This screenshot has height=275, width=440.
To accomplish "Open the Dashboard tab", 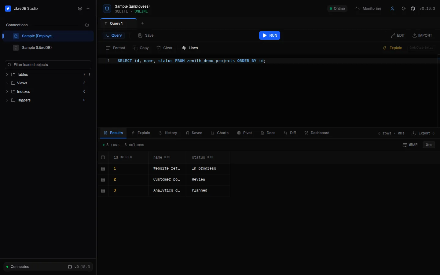I will click(317, 133).
